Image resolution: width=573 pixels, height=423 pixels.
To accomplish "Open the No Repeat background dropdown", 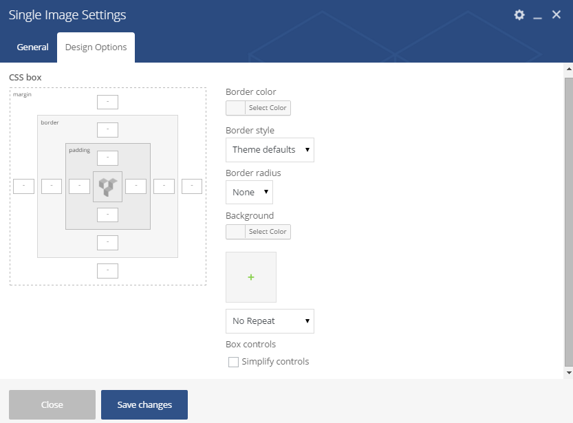I will pyautogui.click(x=270, y=321).
